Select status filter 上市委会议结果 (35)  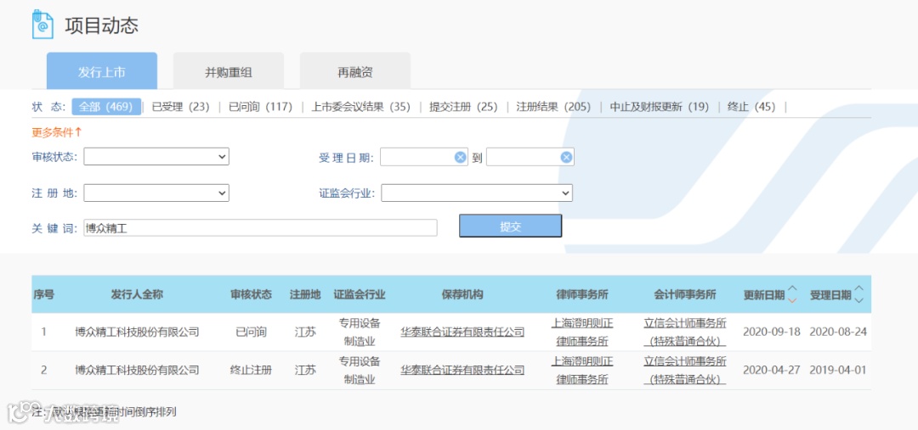click(x=360, y=107)
